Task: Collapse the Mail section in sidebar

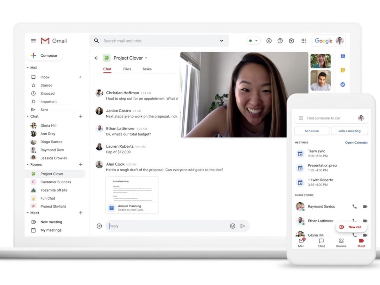Action: 28,68
